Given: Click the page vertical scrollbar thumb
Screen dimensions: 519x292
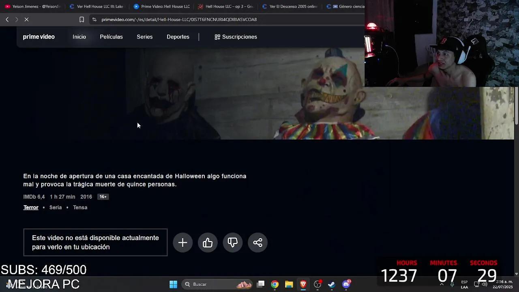Looking at the screenshot, I should point(517,105).
